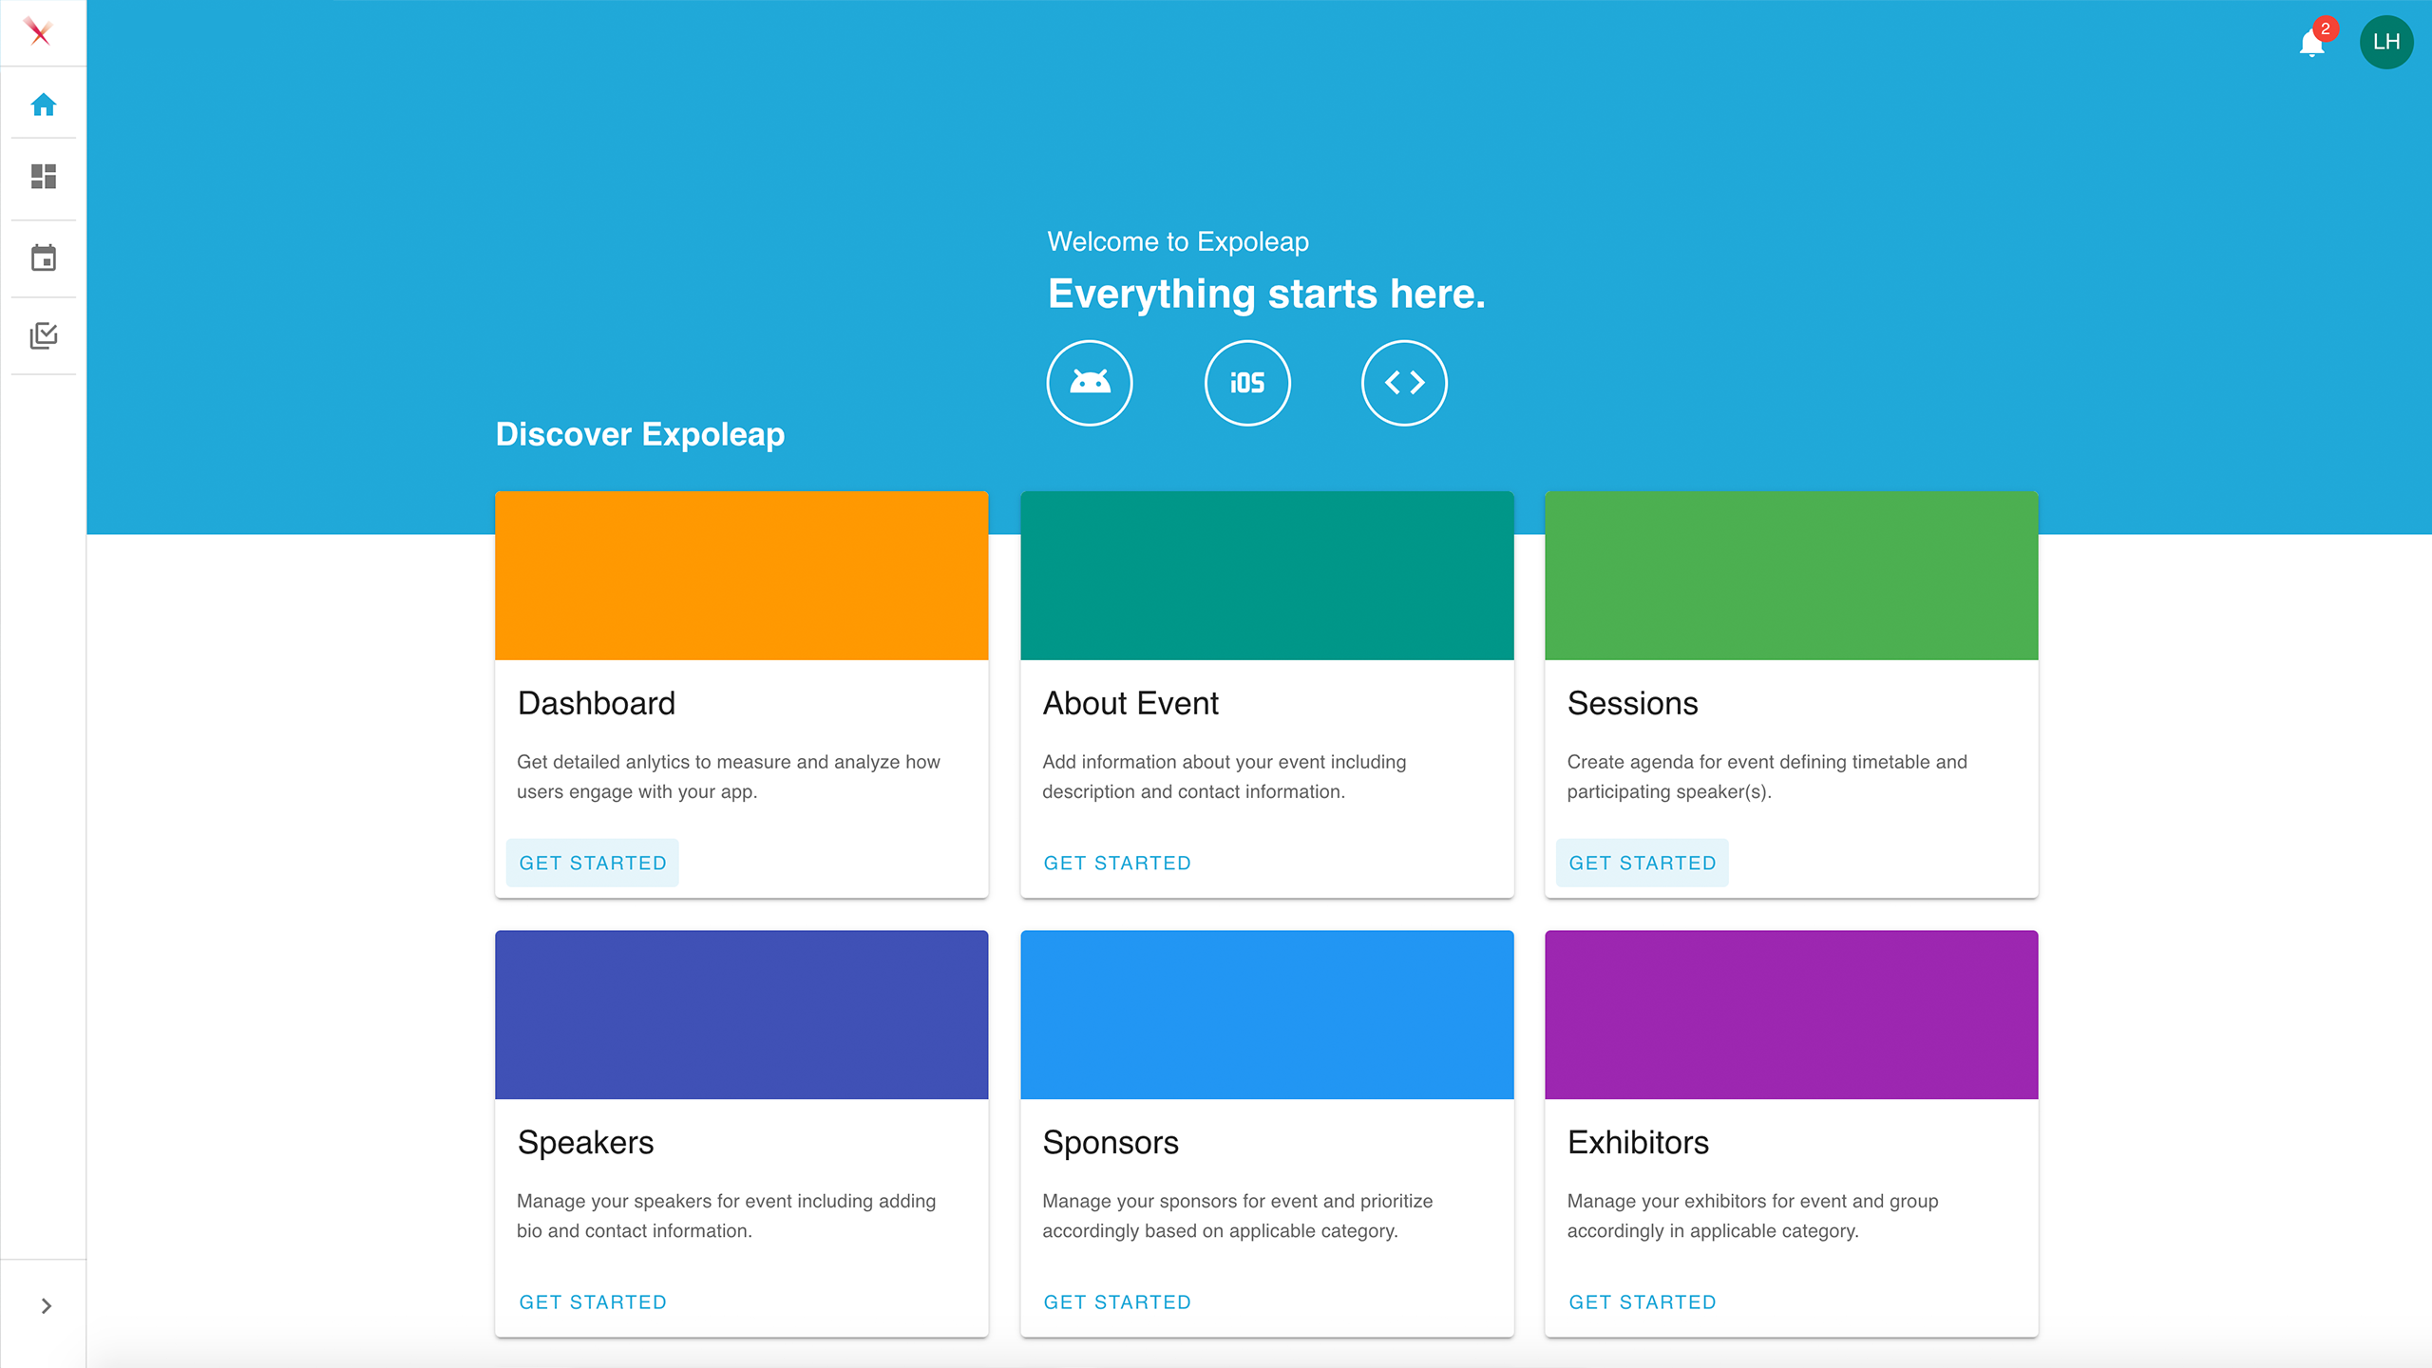Open the LH user avatar menu
The height and width of the screenshot is (1368, 2432).
[2385, 42]
